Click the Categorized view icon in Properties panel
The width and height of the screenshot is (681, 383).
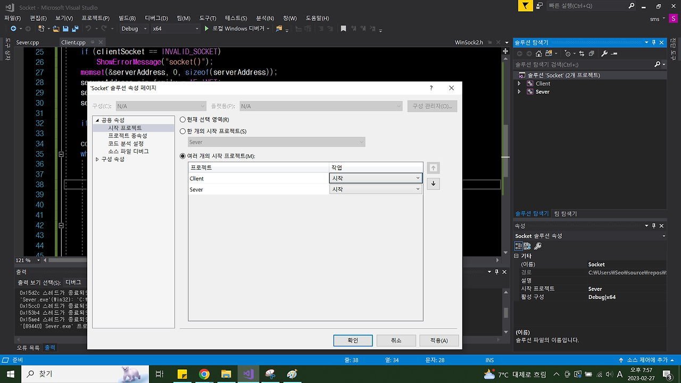(518, 246)
